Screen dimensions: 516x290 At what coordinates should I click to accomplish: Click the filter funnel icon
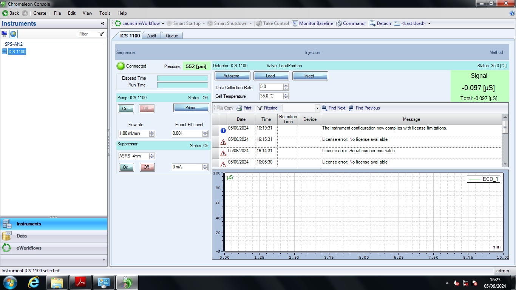pyautogui.click(x=101, y=34)
